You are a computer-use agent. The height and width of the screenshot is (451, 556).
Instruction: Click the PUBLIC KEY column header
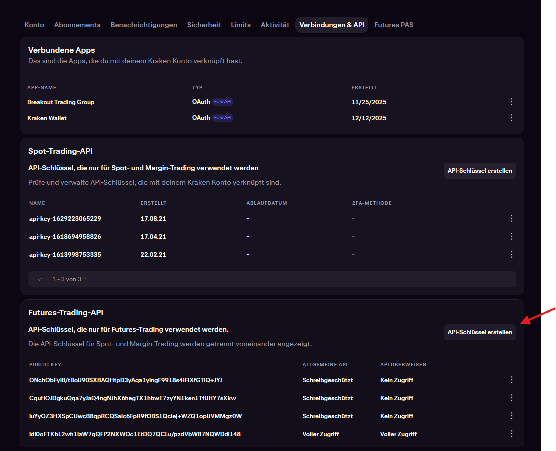tap(45, 365)
